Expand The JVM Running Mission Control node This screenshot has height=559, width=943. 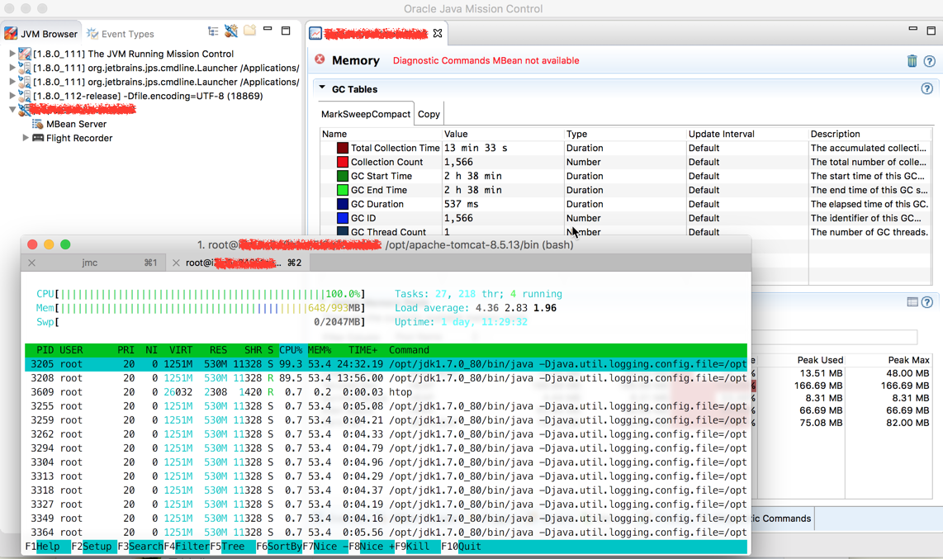pyautogui.click(x=12, y=54)
